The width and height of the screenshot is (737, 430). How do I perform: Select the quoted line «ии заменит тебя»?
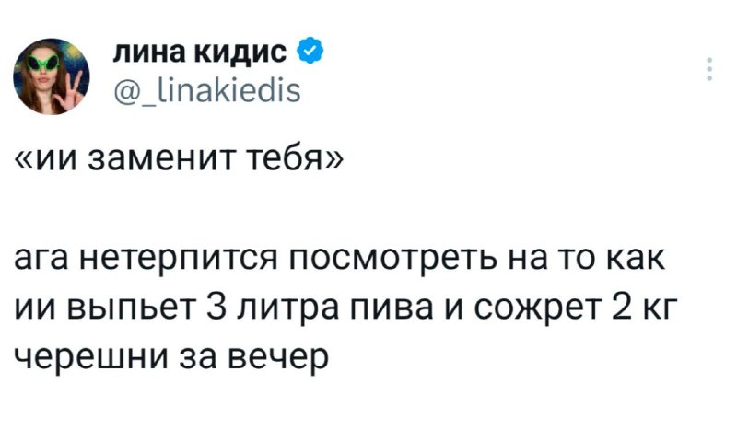click(179, 160)
